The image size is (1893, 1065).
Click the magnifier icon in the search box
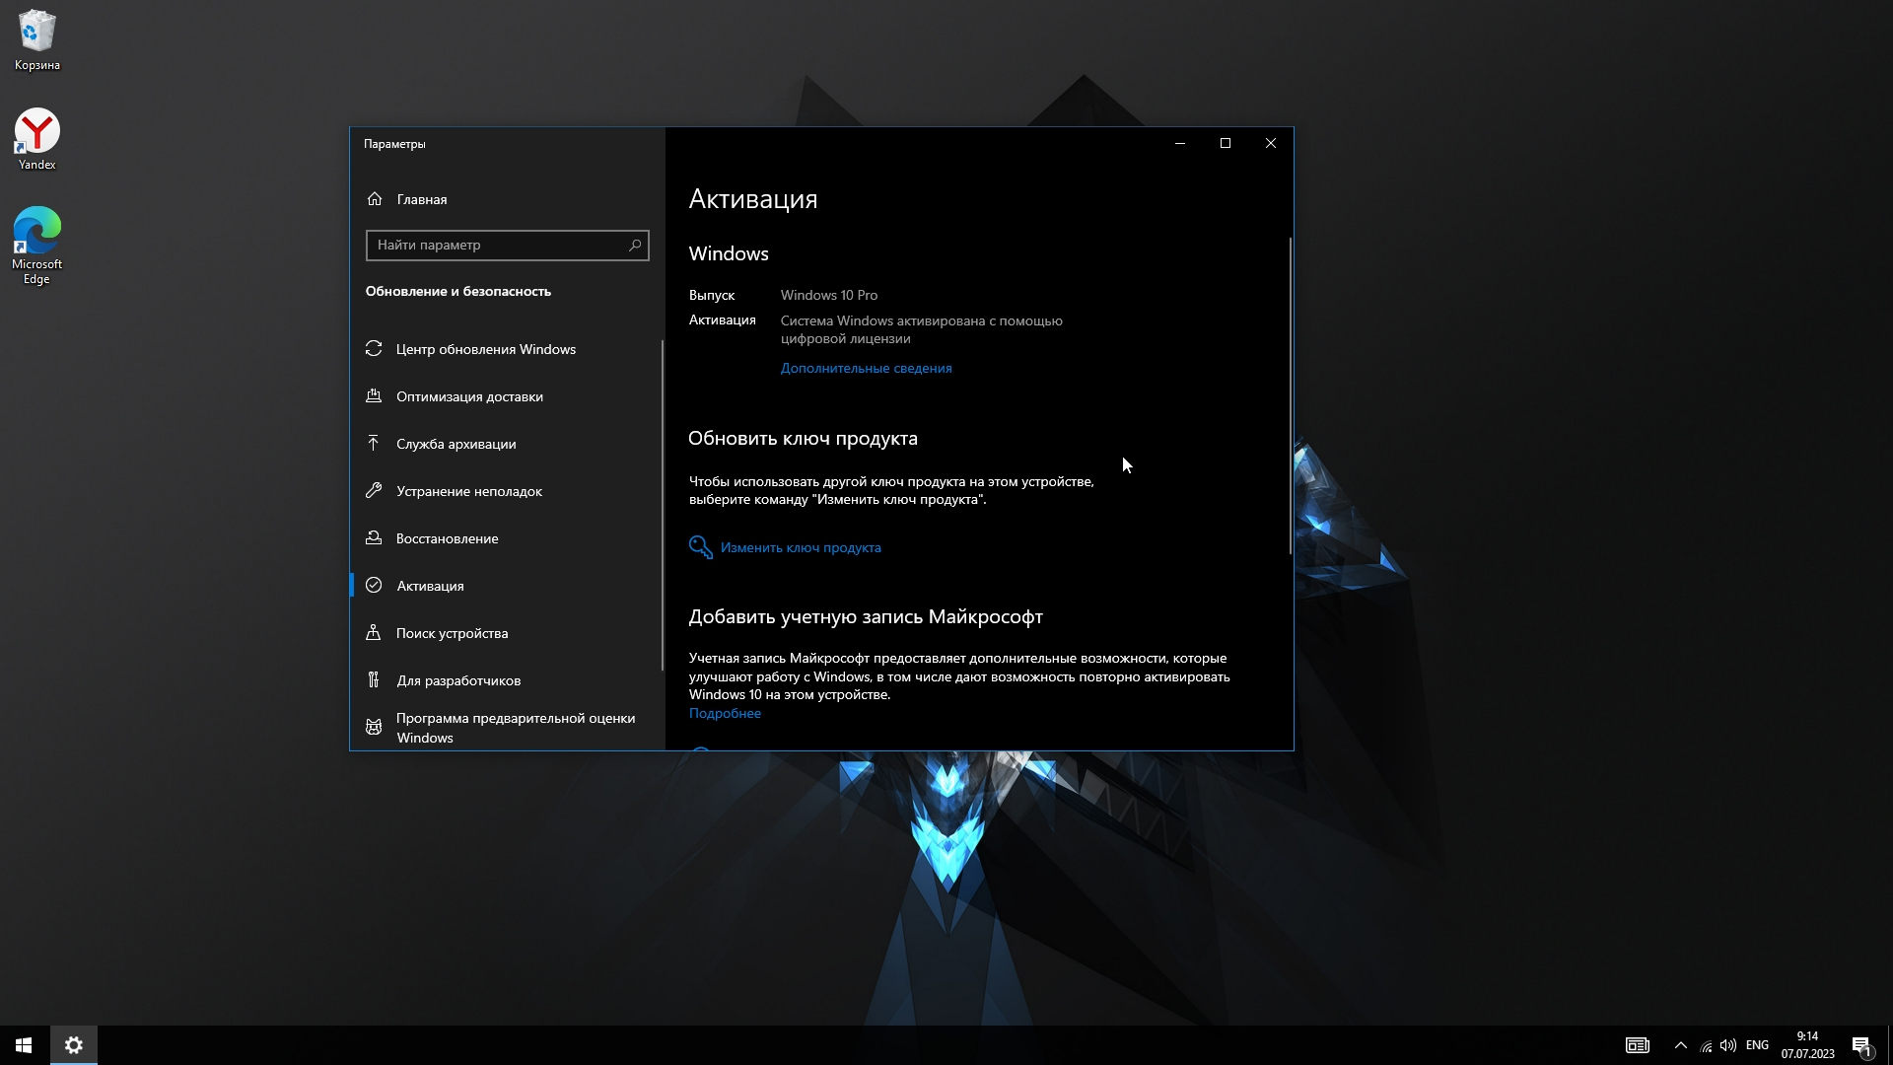pyautogui.click(x=635, y=245)
